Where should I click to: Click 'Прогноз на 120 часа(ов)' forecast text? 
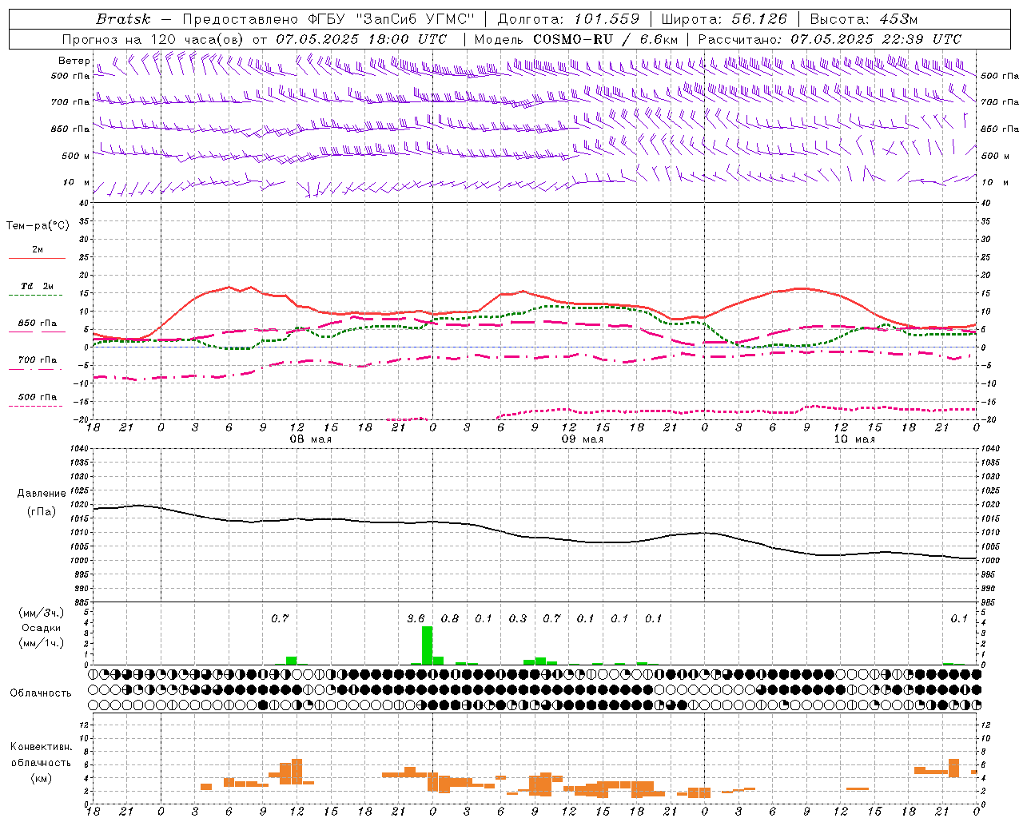point(154,39)
